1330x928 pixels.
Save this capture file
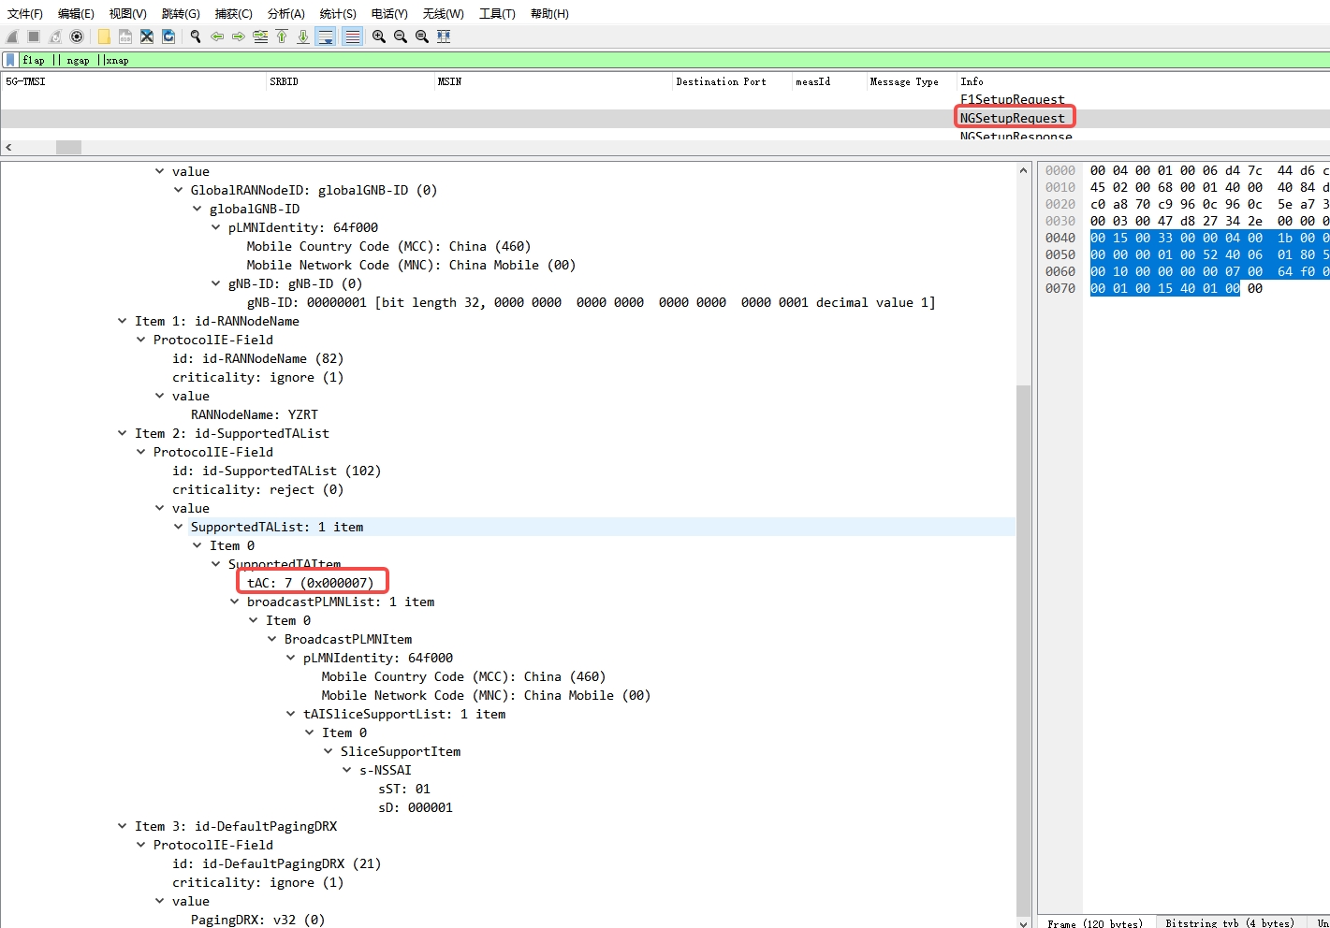tap(125, 36)
